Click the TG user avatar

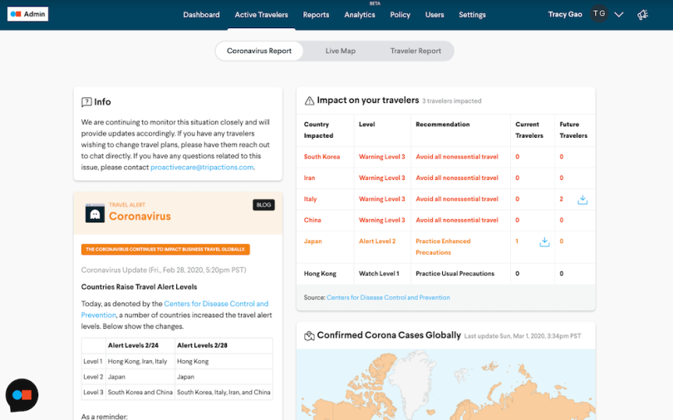pyautogui.click(x=599, y=14)
